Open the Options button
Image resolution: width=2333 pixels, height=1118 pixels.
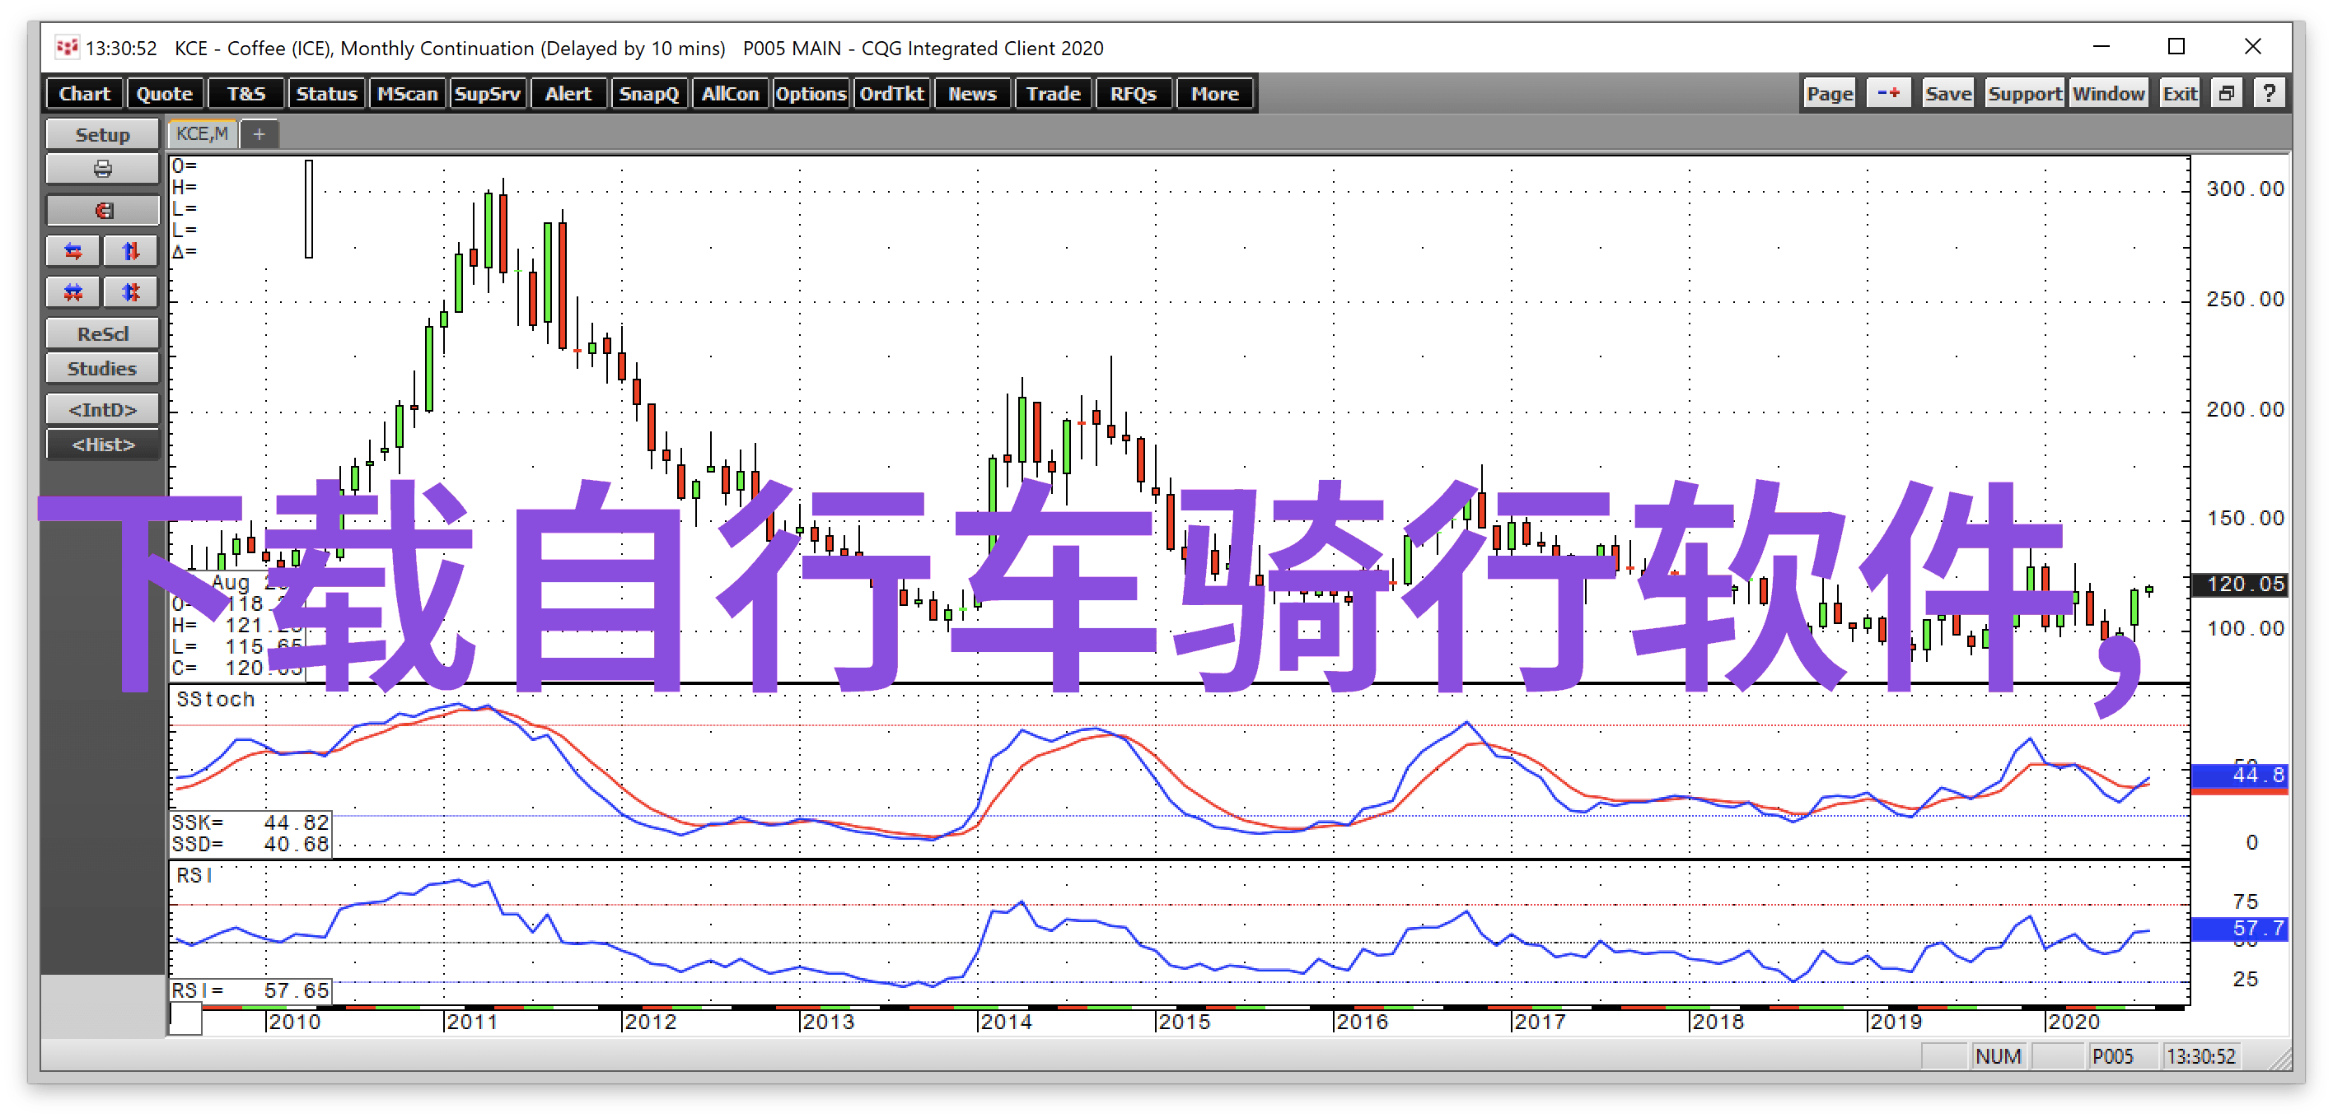coord(811,93)
